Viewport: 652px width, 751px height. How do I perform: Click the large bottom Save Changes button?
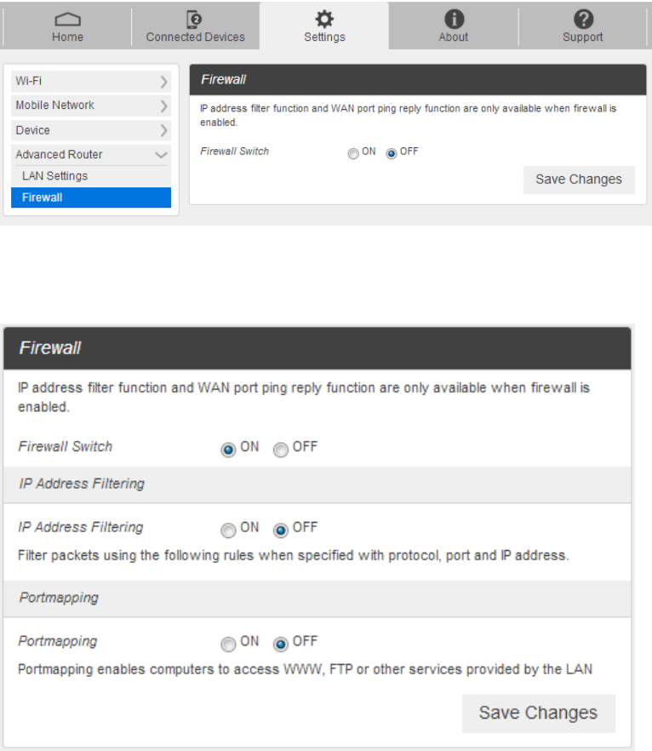(x=538, y=713)
